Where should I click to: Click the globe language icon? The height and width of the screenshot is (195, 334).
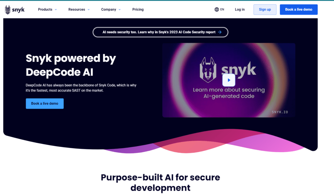[x=217, y=9]
